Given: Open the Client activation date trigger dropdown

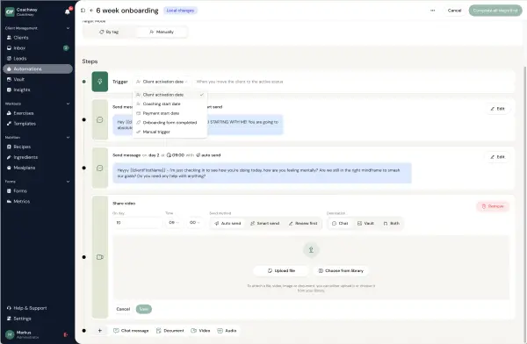Looking at the screenshot, I should [162, 82].
